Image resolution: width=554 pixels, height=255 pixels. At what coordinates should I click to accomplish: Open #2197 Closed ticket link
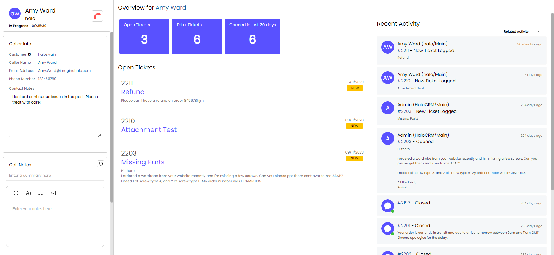pos(404,203)
